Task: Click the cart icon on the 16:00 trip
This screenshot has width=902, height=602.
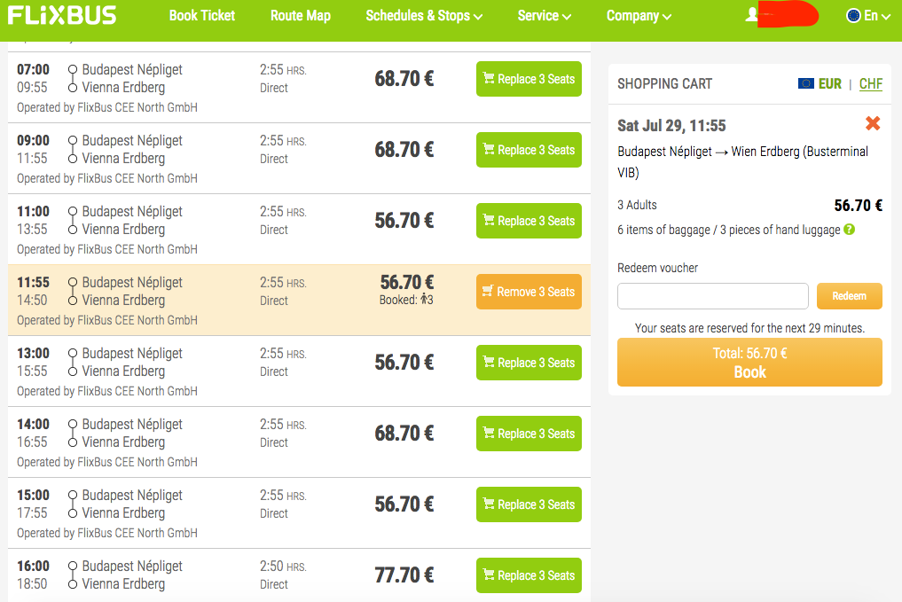Action: point(489,575)
